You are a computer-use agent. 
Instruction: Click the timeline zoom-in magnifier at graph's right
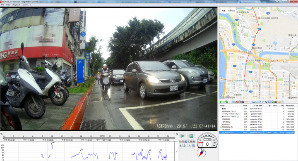(x=177, y=134)
